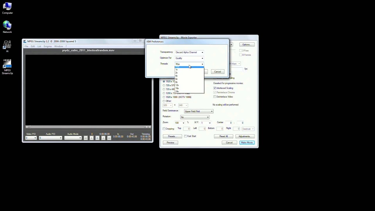
Task: Click the Preview button
Action: (171, 143)
